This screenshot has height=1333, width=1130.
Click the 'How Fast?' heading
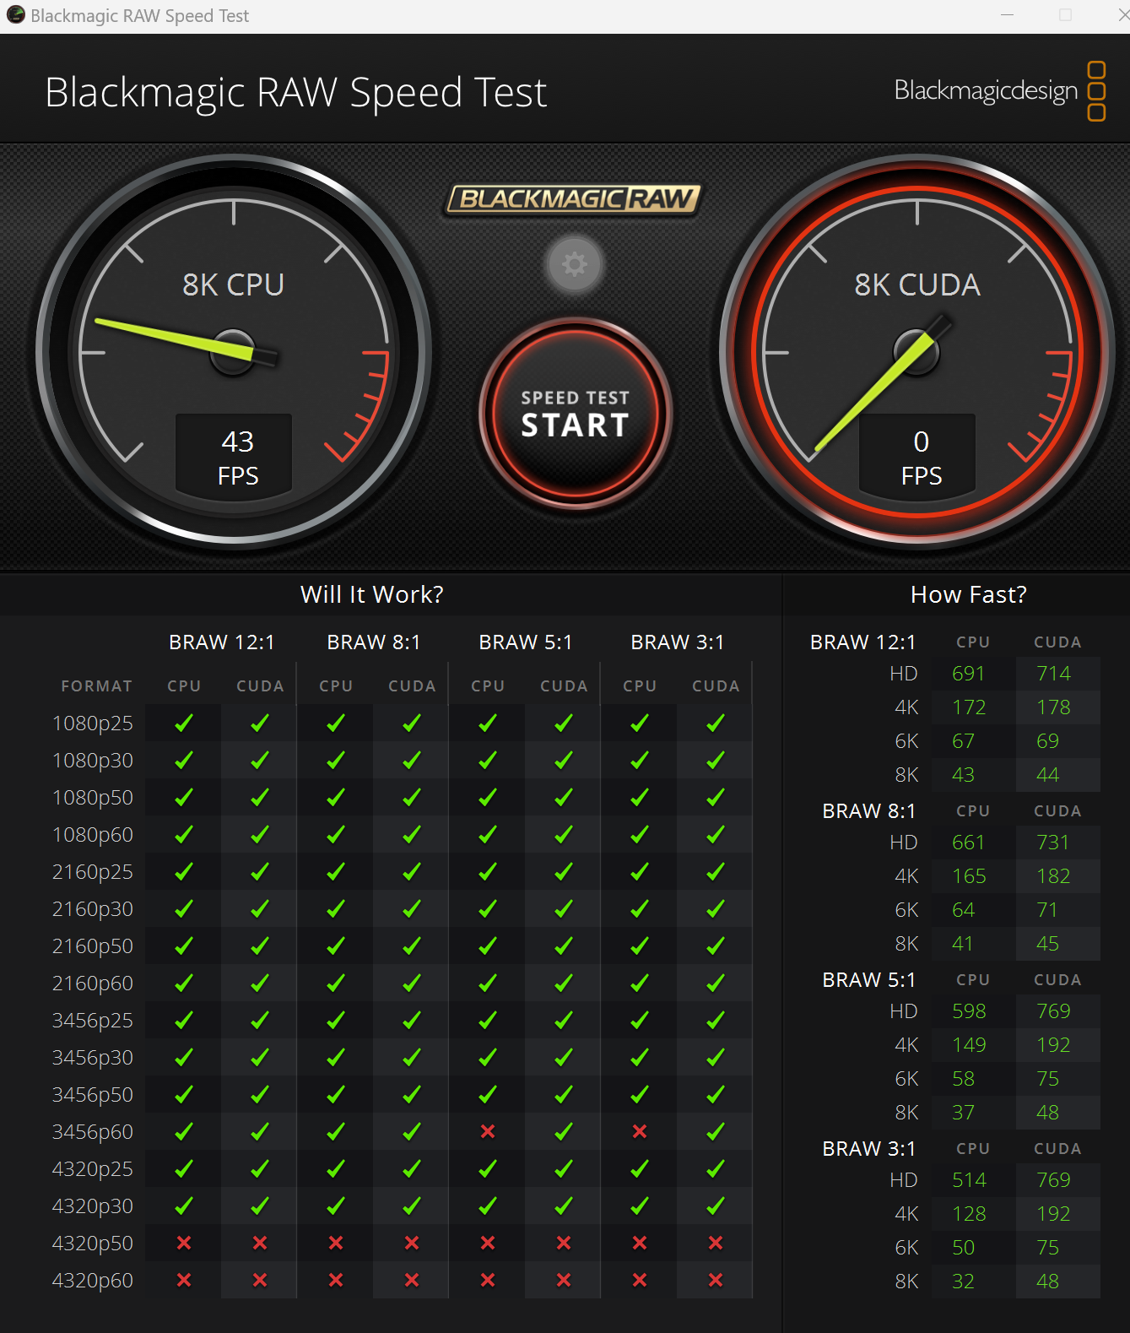969,594
